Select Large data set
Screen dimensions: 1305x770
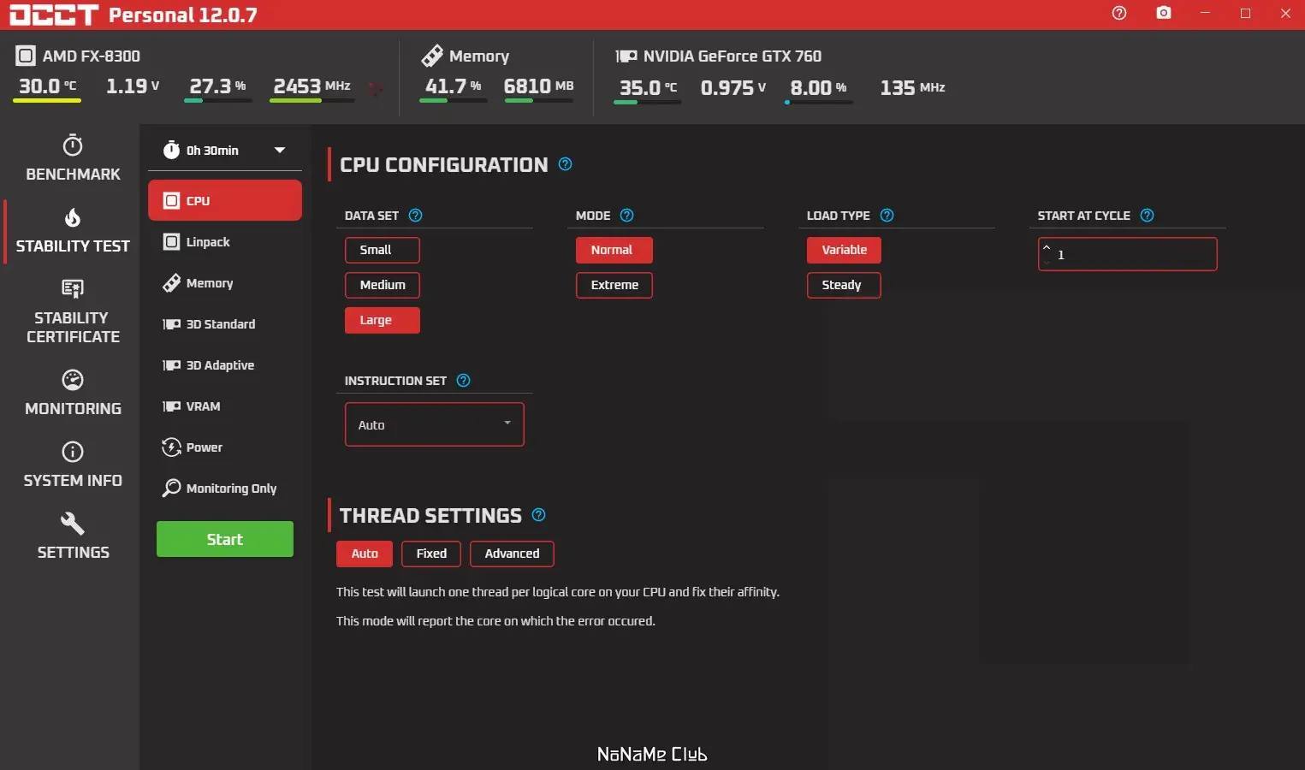tap(383, 320)
